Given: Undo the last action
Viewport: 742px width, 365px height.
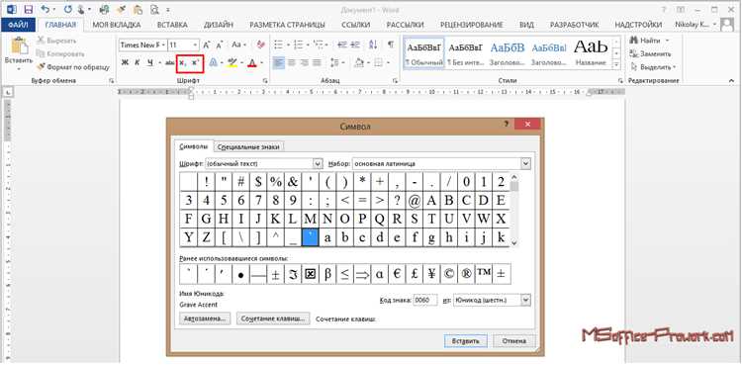Looking at the screenshot, I should coord(45,10).
